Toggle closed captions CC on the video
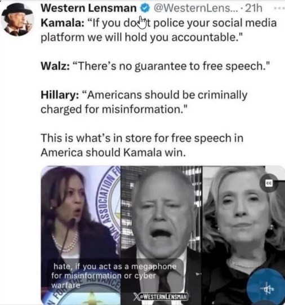Image resolution: width=285 pixels, height=305 pixels. [269, 183]
